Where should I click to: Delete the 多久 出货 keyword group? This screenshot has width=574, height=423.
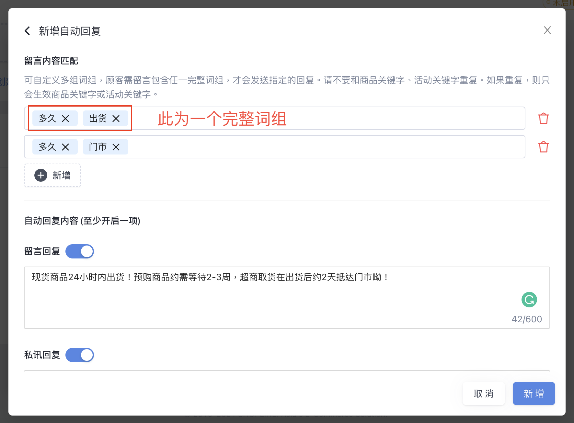(x=543, y=119)
